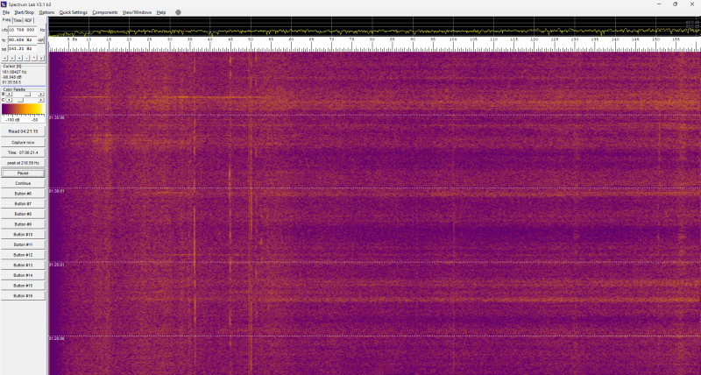Click the 50 Hz mark on frequency scale
The width and height of the screenshot is (701, 375).
251,39
